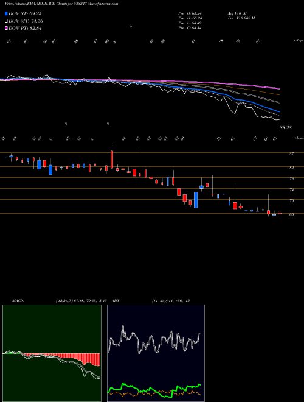Click the MACD panel label
Viewport: 304px width, 402px height.
(18, 301)
